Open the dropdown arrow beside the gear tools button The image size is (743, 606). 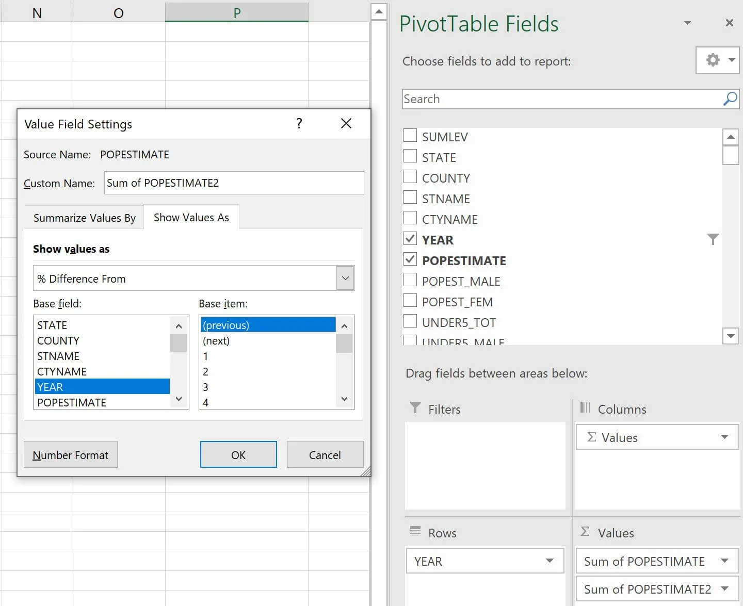732,60
